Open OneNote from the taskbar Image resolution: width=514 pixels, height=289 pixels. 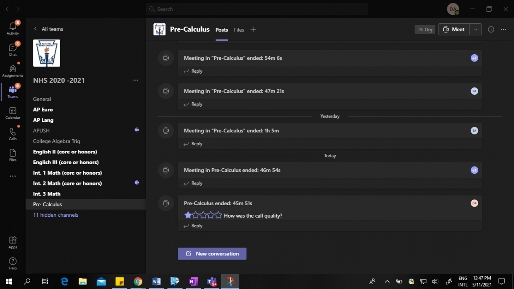(193, 281)
